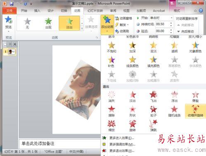Open the 文件 (File) tab
The width and height of the screenshot is (206, 156).
pyautogui.click(x=9, y=11)
